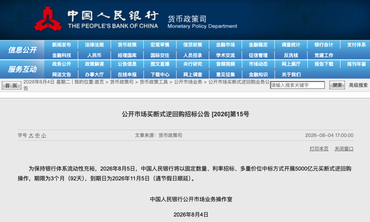Screen dimensions: 370x222
Task: Open the 货币政策 menu item
Action: 127,45
